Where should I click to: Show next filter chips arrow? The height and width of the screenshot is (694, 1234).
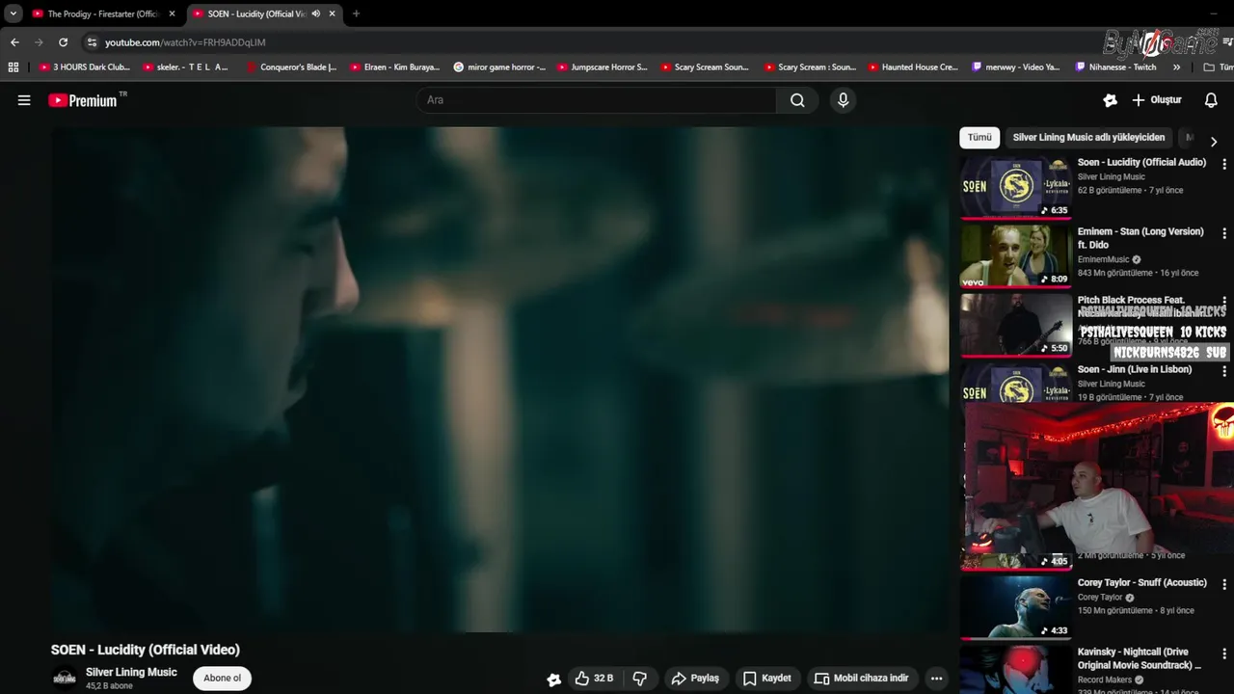coord(1214,141)
